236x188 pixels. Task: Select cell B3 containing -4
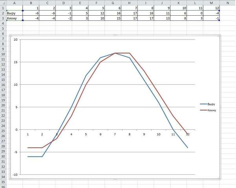(31, 18)
